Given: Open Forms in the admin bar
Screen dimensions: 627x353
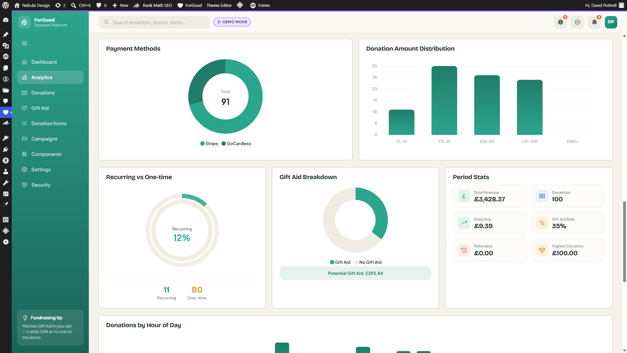Looking at the screenshot, I should (260, 5).
